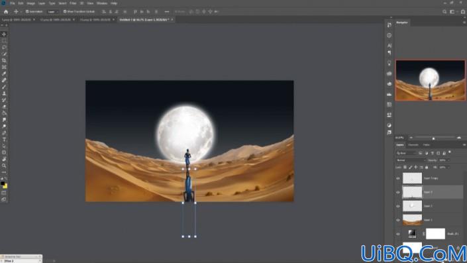
Task: Switch to the Channels tab
Action: [413, 145]
